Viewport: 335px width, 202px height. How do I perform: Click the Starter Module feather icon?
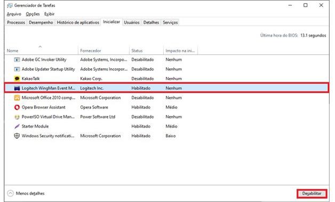tap(17, 127)
